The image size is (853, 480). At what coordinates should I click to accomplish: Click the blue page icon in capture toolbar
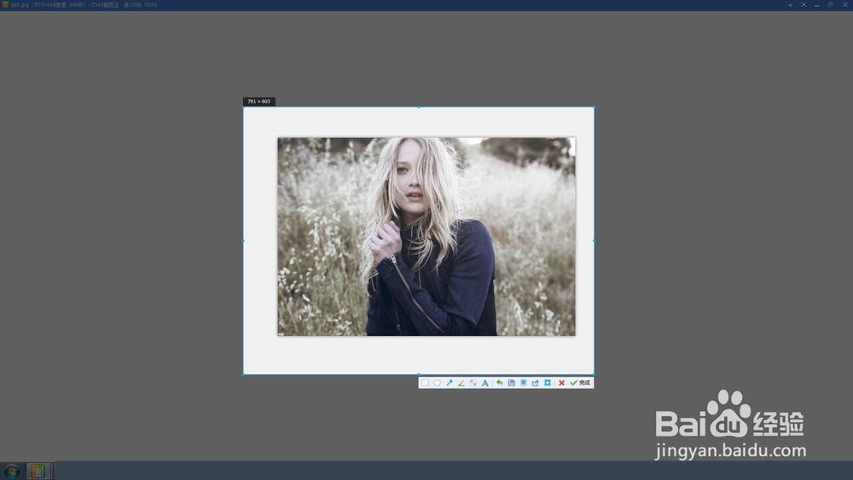coord(524,383)
